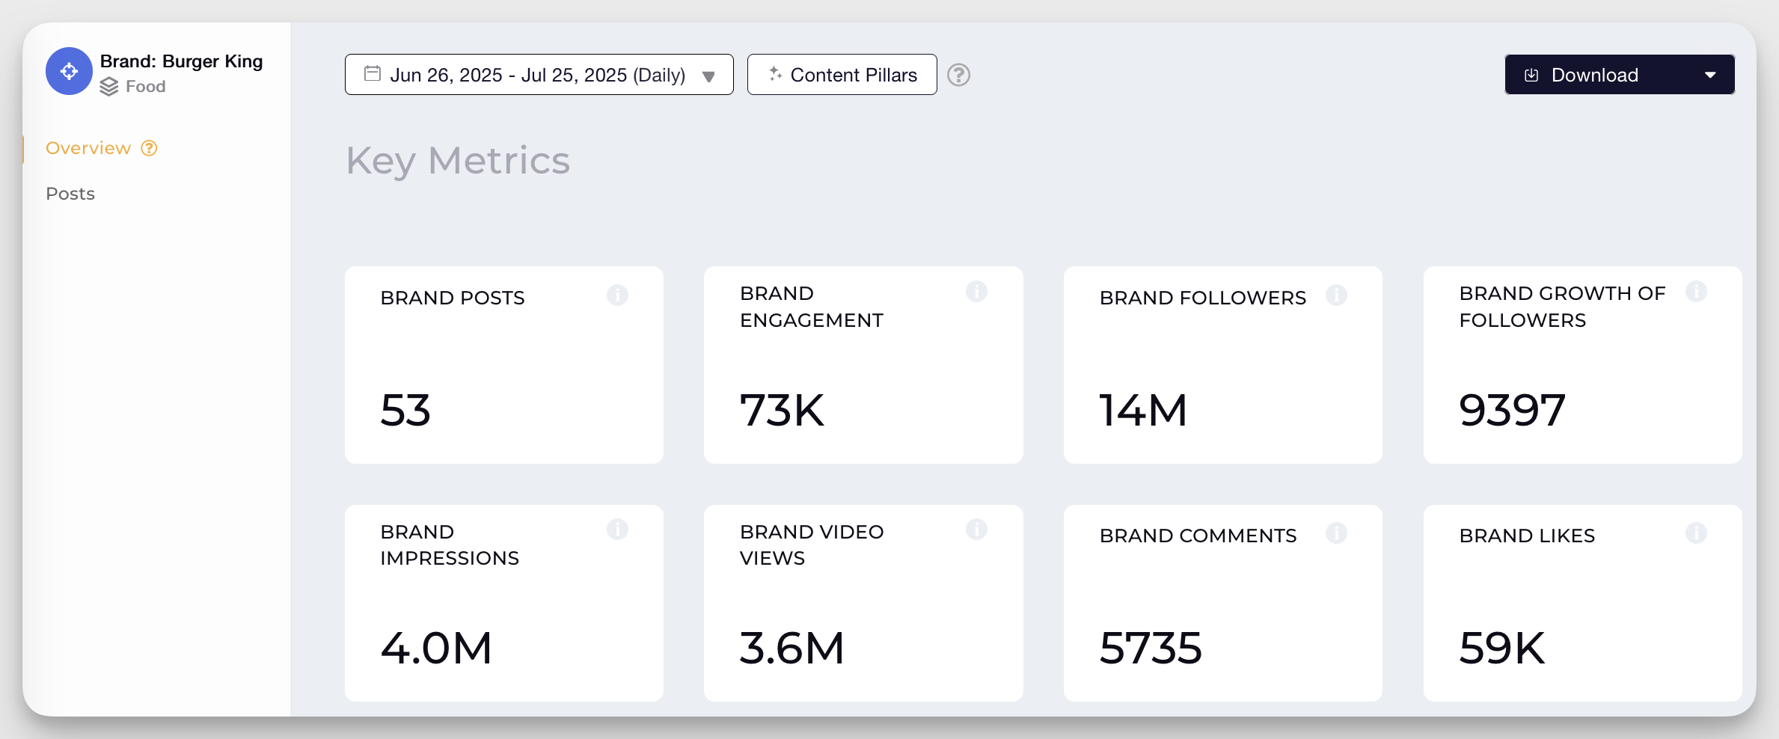View info about Brand Likes metric
This screenshot has height=739, width=1779.
(1696, 533)
